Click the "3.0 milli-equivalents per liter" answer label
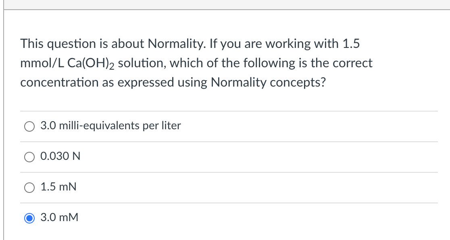This screenshot has height=240, width=450. tap(111, 126)
